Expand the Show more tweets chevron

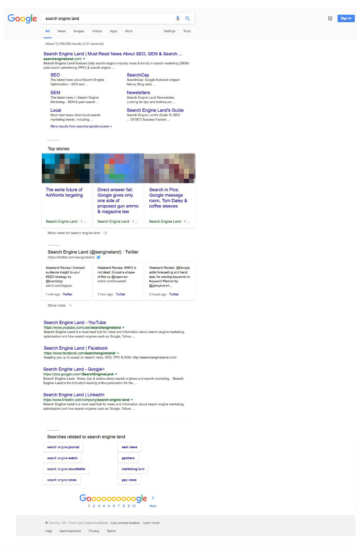[70, 305]
